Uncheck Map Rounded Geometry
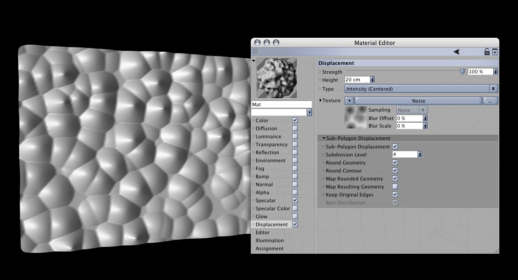This screenshot has width=518, height=280. (x=395, y=178)
